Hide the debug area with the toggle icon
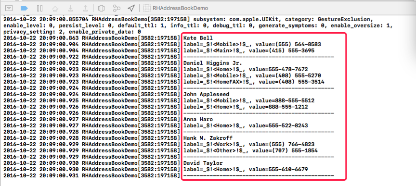This screenshot has width=416, height=186. pyautogui.click(x=9, y=8)
